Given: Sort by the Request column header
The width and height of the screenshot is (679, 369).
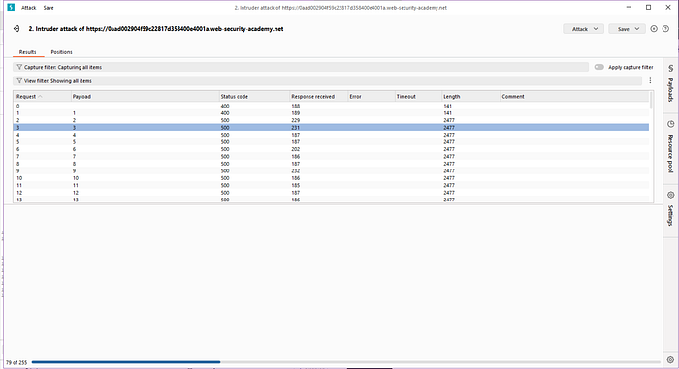Looking at the screenshot, I should 42,97.
